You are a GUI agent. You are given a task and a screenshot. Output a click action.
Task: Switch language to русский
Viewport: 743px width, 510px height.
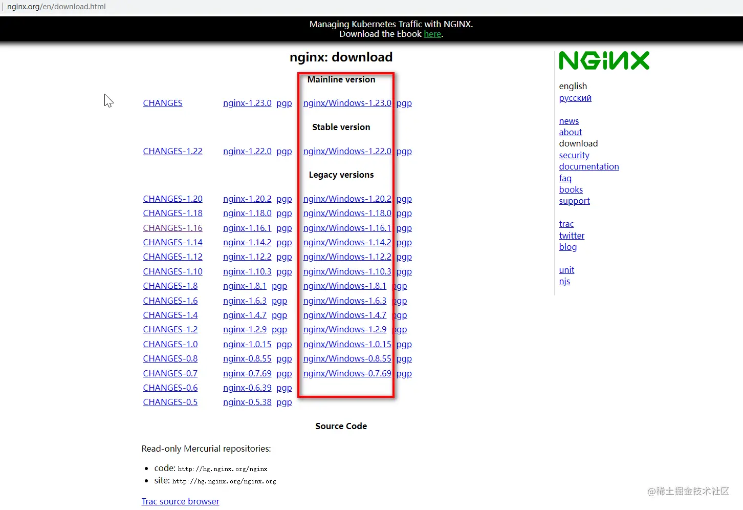[x=575, y=98]
